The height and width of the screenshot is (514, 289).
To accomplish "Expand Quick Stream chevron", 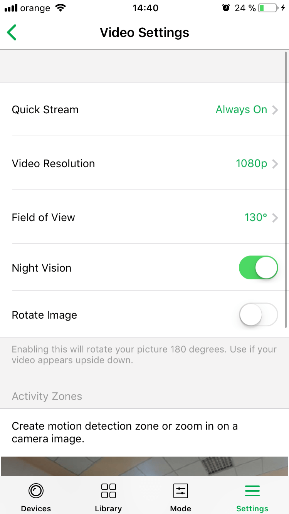I will point(275,110).
